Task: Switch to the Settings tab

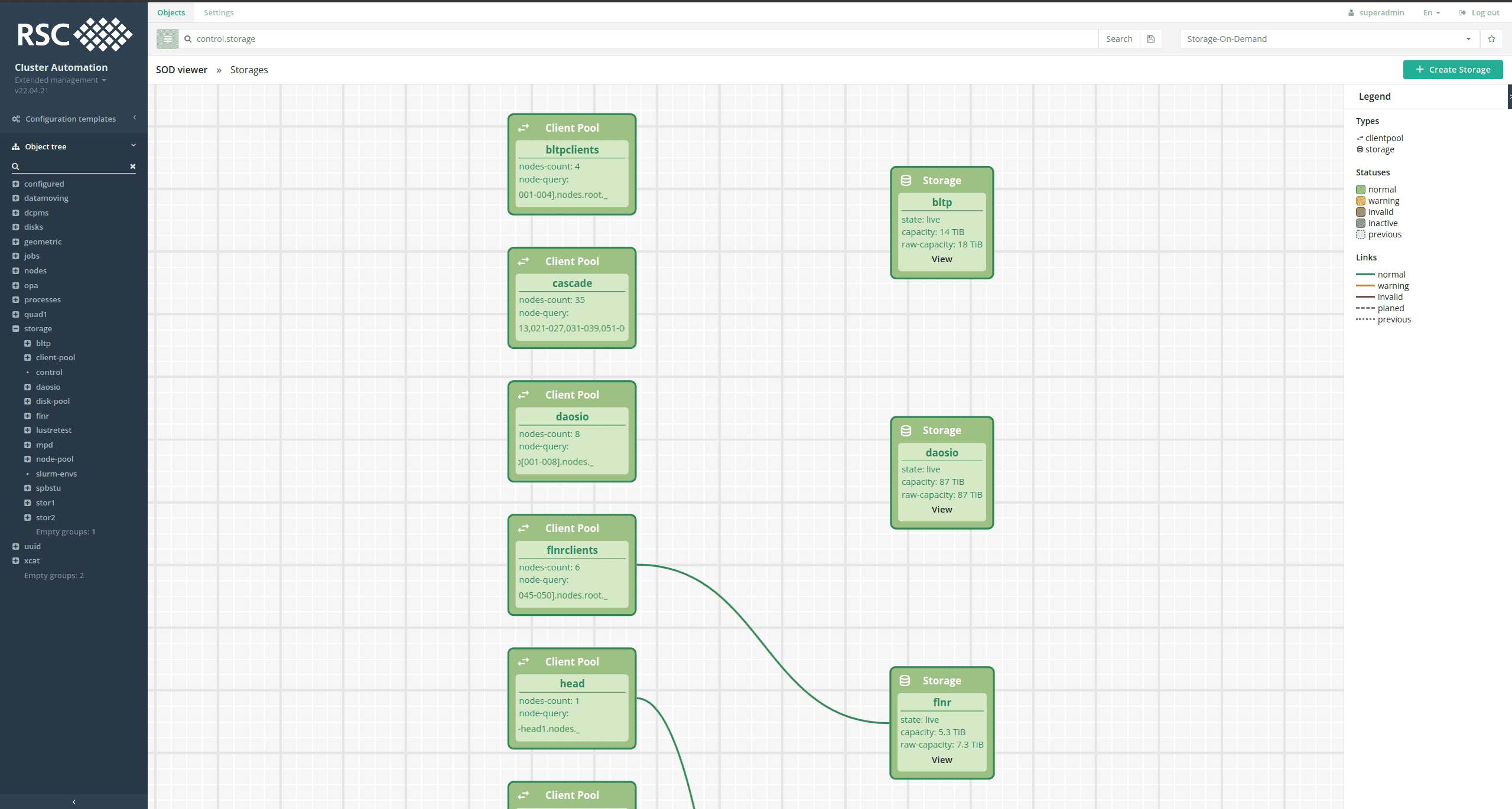Action: (x=219, y=12)
